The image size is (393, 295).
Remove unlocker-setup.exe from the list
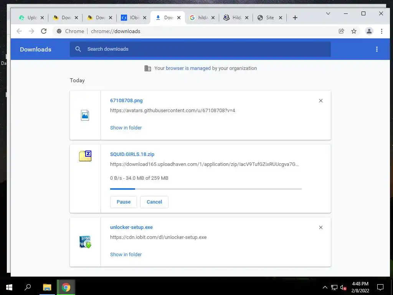[320, 227]
